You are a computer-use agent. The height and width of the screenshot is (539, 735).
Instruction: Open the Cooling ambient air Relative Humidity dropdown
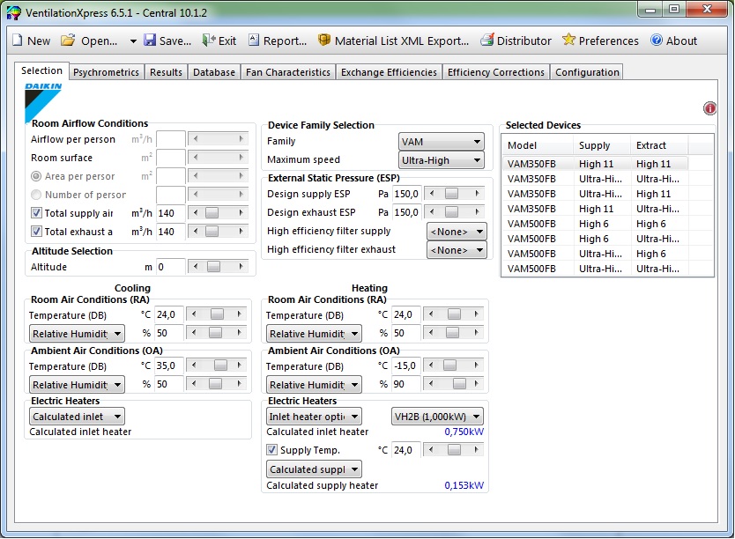coord(77,385)
